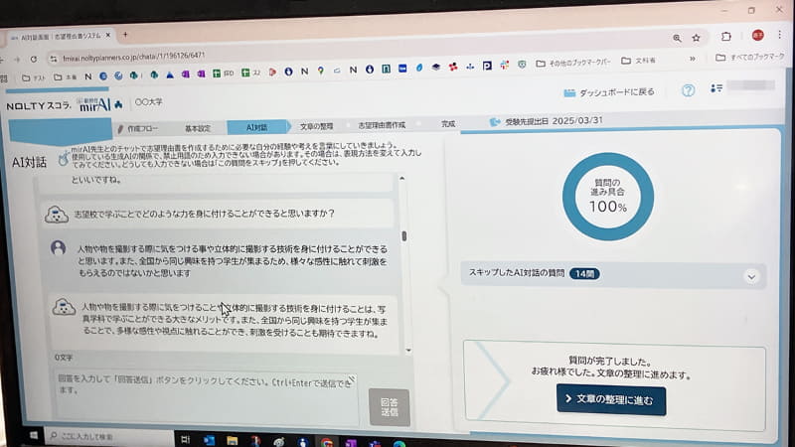
Task: Open the 本番 bookmark folder
Action: pos(66,77)
